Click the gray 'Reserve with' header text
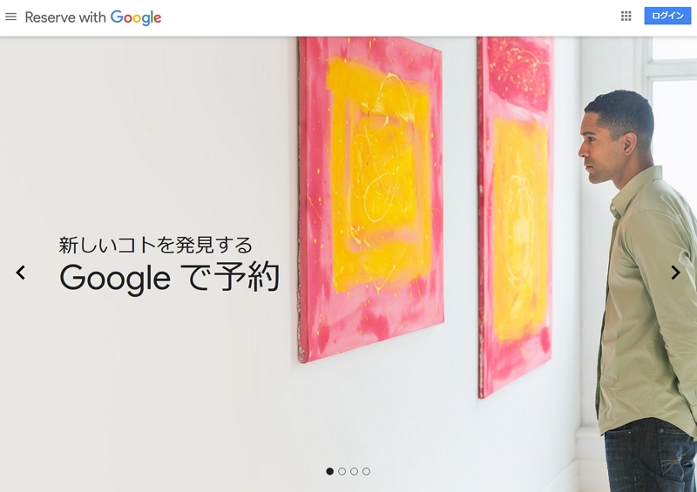Image resolution: width=697 pixels, height=492 pixels. (x=65, y=17)
